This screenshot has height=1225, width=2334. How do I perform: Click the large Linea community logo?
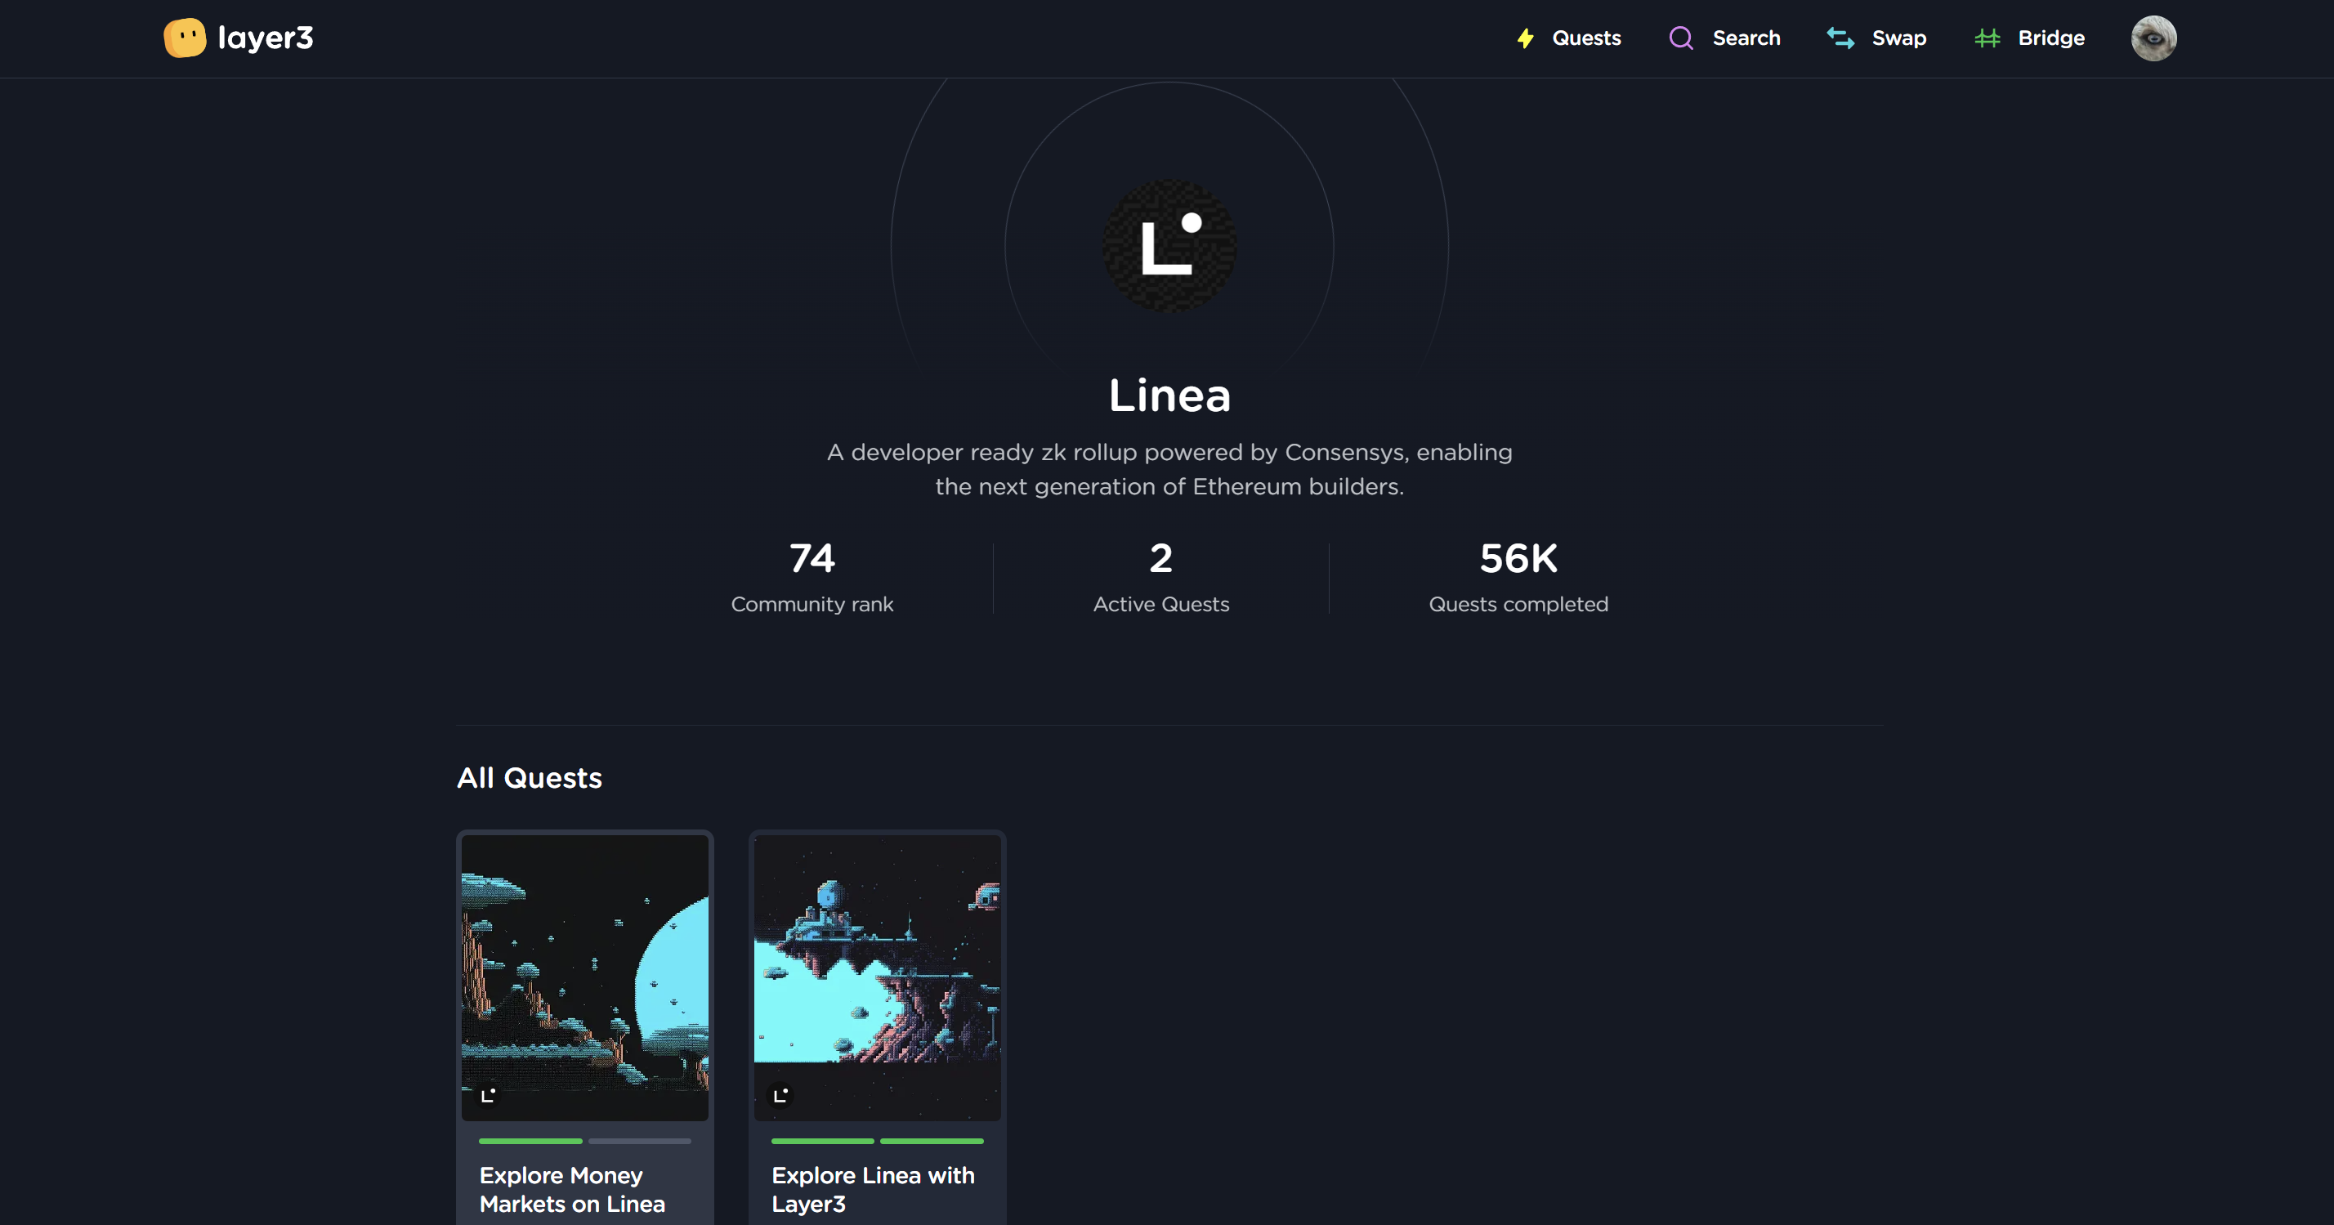pyautogui.click(x=1168, y=245)
